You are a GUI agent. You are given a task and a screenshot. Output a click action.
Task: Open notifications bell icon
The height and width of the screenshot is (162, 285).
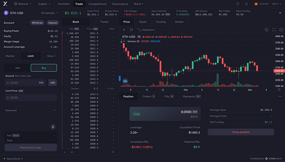246,4
